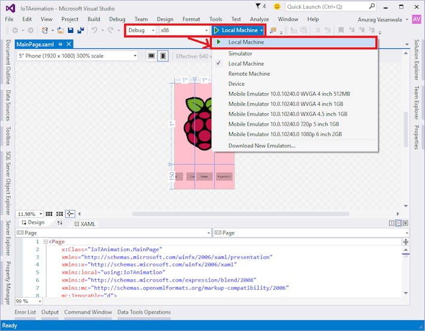Open the Local Machine target dropdown arrow
Screen dimensions: 425x331
pos(261,30)
